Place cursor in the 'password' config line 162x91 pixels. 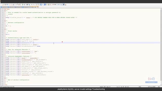[20, 43]
